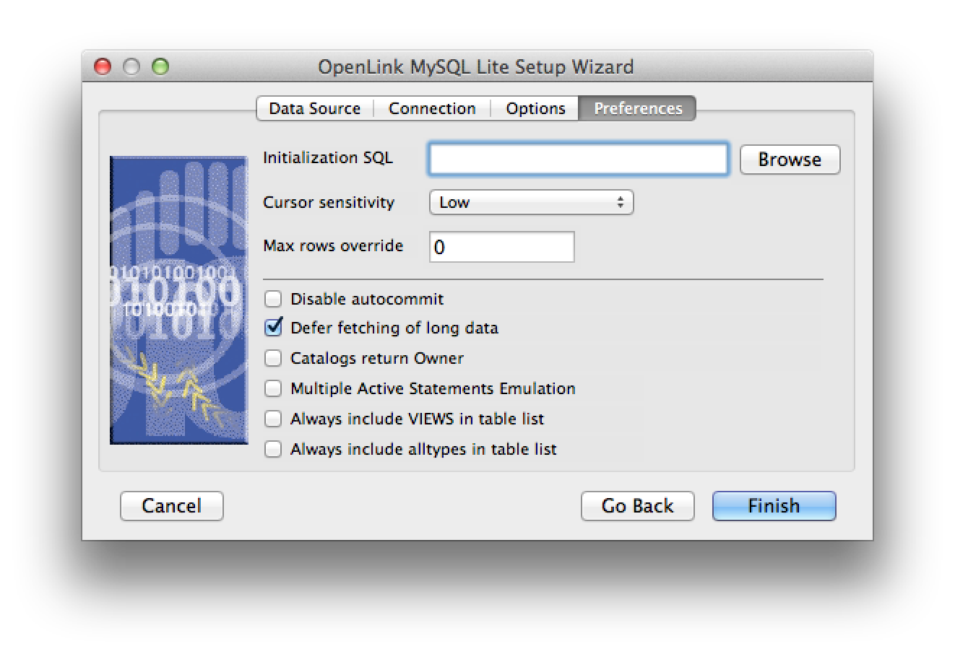The width and height of the screenshot is (955, 654).
Task: Click the Max rows override label
Action: click(333, 245)
